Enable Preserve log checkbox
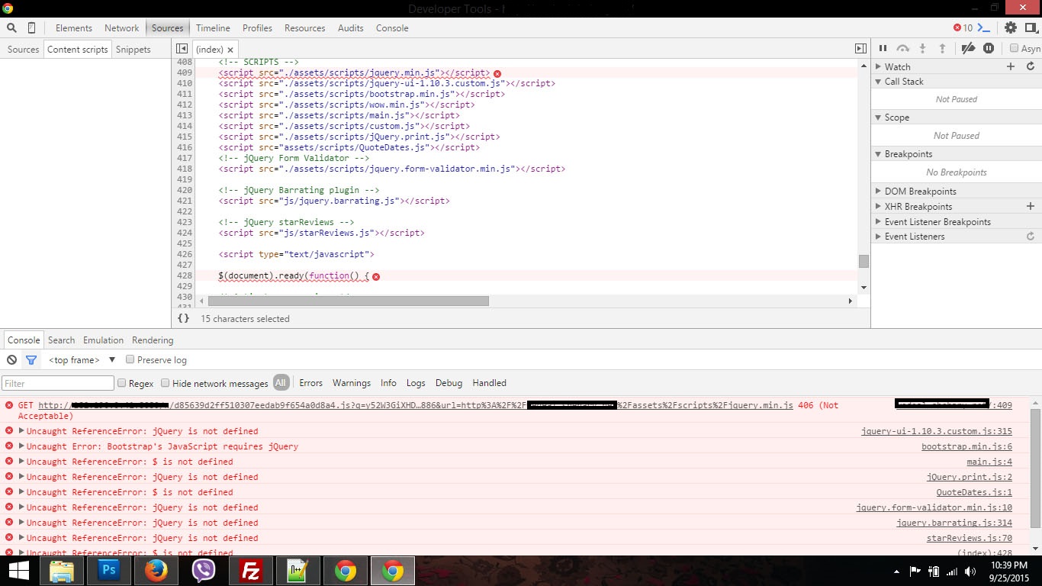 click(130, 359)
